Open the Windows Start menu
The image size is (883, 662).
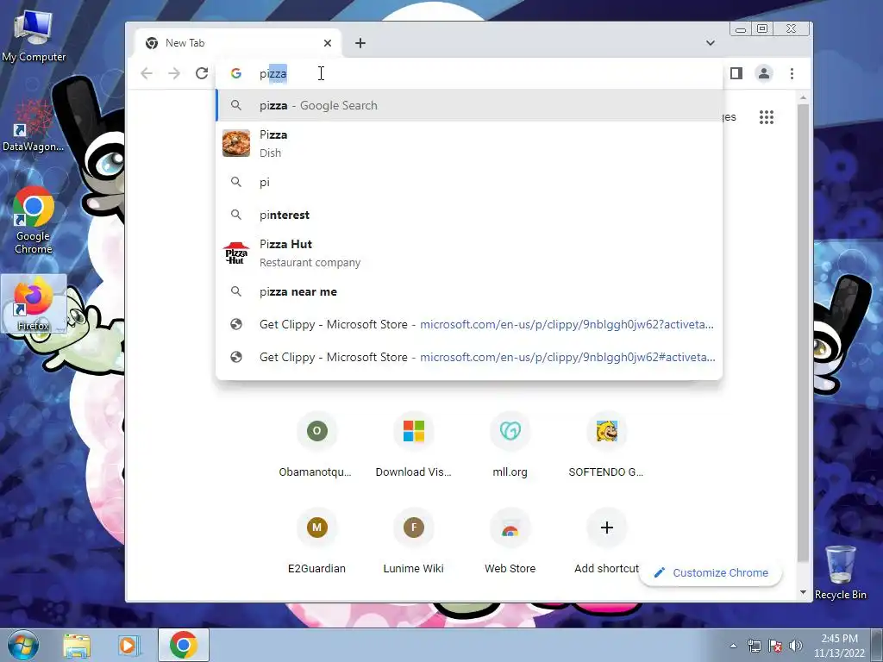[23, 645]
